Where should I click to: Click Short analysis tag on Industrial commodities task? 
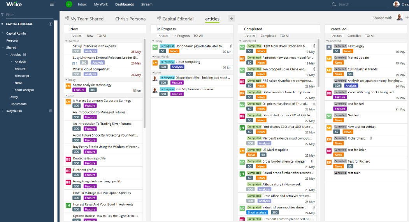[257, 212]
